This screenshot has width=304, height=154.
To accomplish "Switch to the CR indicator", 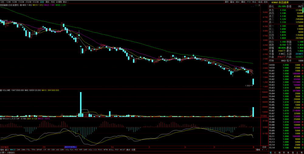I will click(x=45, y=150).
